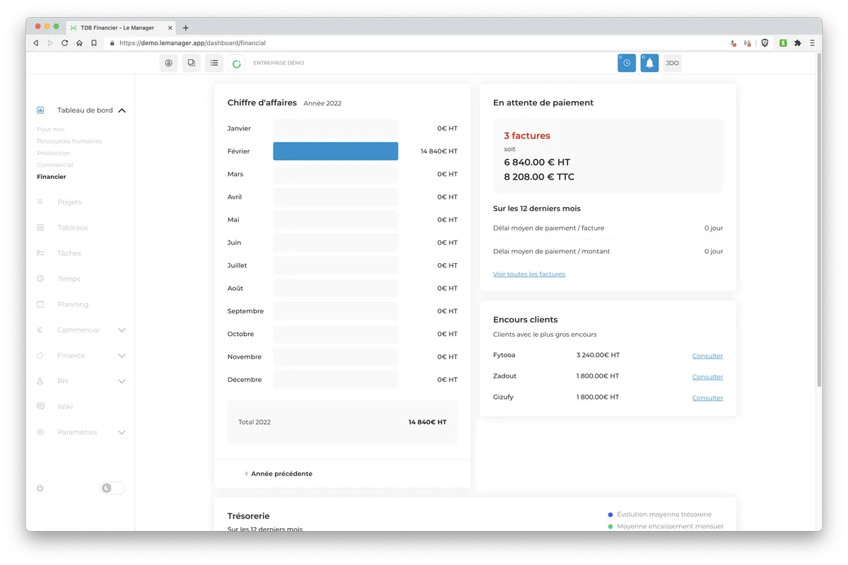
Task: Reload the page with the browser reload icon
Action: point(64,43)
